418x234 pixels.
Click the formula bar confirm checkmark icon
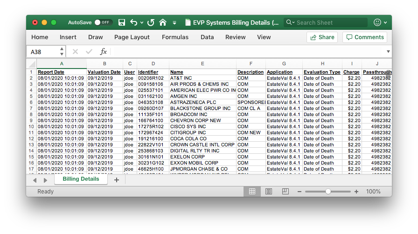coord(89,52)
